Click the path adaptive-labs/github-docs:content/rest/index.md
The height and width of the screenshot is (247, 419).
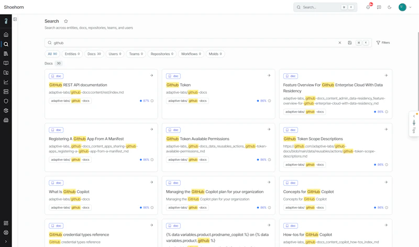tap(86, 93)
